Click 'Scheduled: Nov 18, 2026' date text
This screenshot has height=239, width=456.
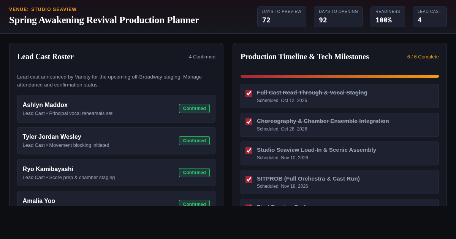click(282, 186)
